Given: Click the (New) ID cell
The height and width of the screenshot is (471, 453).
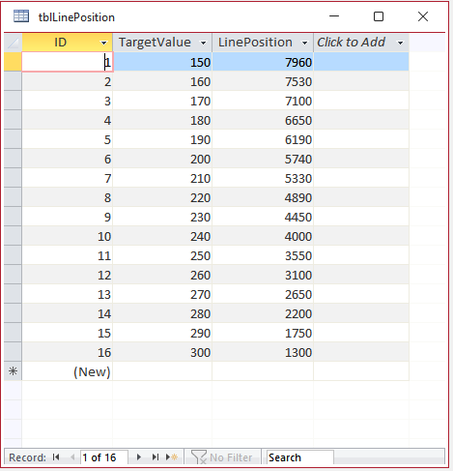Looking at the screenshot, I should (x=68, y=371).
